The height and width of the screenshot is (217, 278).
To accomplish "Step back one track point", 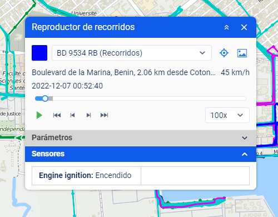I will pyautogui.click(x=72, y=115).
